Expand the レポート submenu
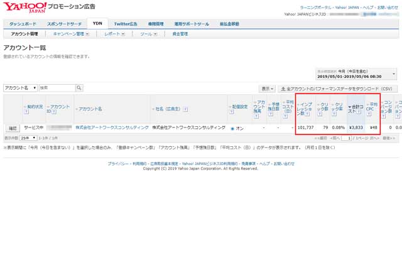This screenshot has height=268, width=402. point(123,34)
